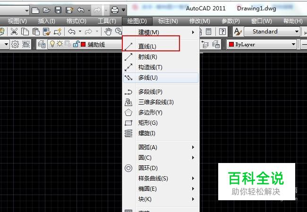The image size is (307, 212).
Task: Open the 参数(P) menu
Action: (230, 21)
